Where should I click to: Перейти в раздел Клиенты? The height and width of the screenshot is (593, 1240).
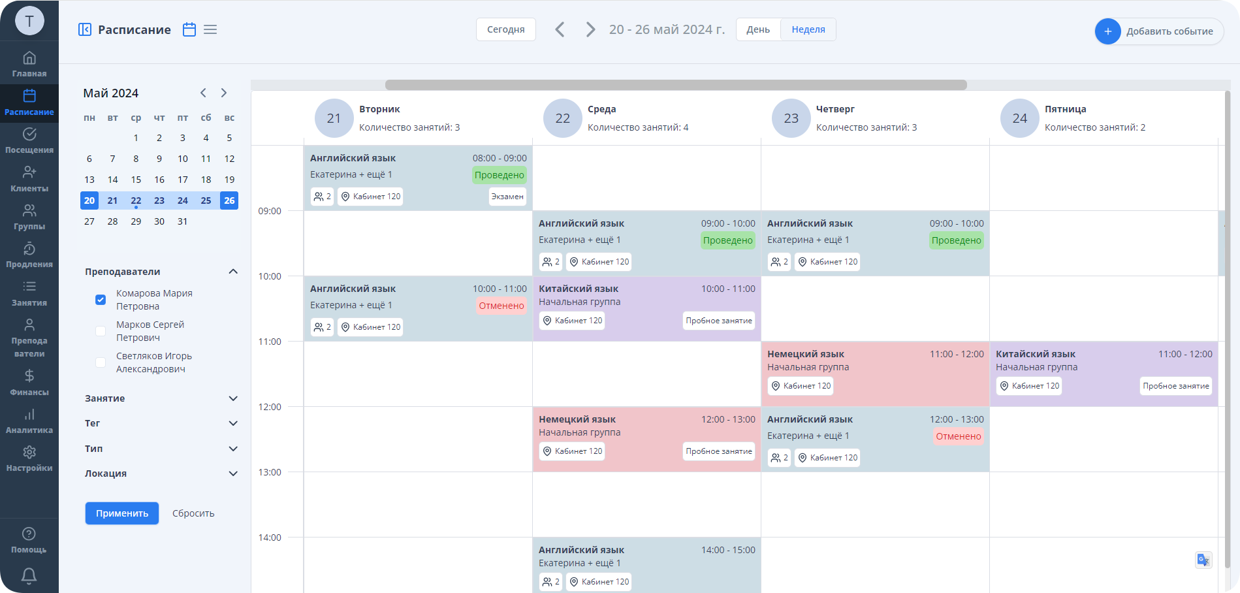click(29, 177)
